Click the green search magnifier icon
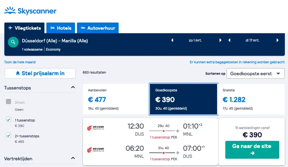The image size is (288, 167). (13, 42)
